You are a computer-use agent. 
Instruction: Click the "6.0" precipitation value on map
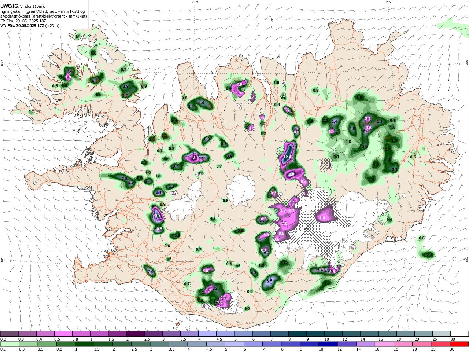(207, 139)
